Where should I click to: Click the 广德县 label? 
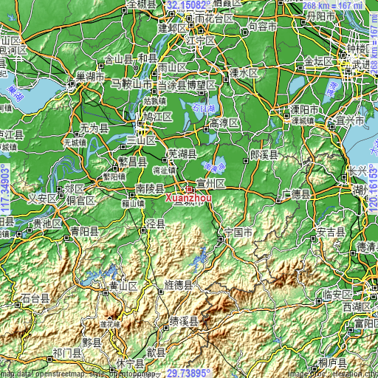(296, 195)
